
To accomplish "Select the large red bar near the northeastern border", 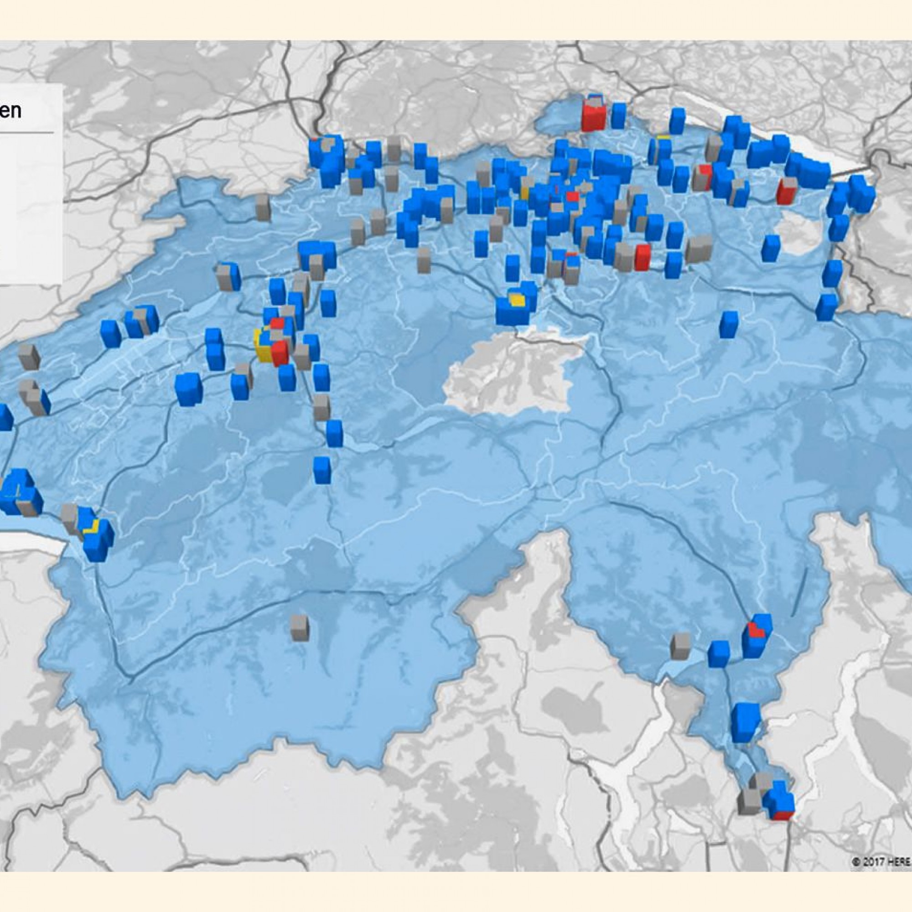I will coord(787,191).
